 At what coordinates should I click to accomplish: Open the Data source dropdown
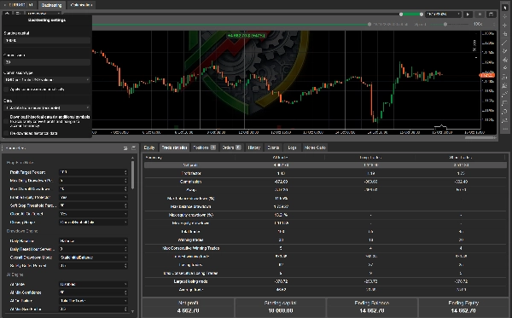click(47, 107)
